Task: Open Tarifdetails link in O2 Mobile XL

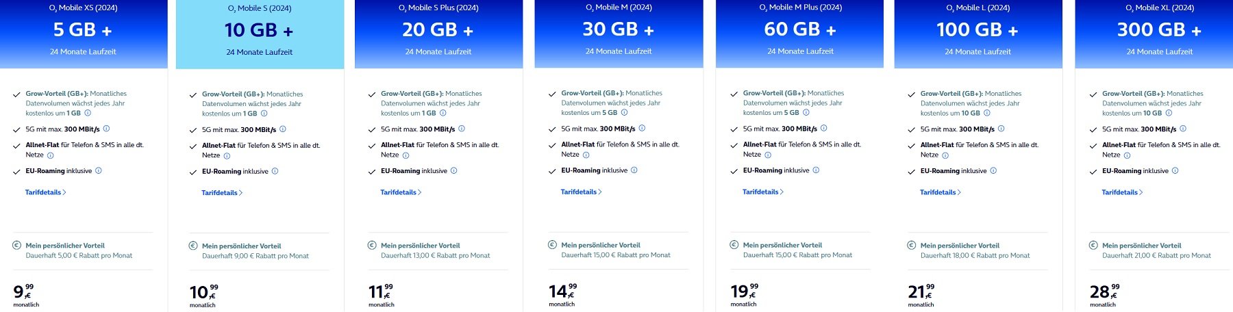Action: (x=1122, y=192)
